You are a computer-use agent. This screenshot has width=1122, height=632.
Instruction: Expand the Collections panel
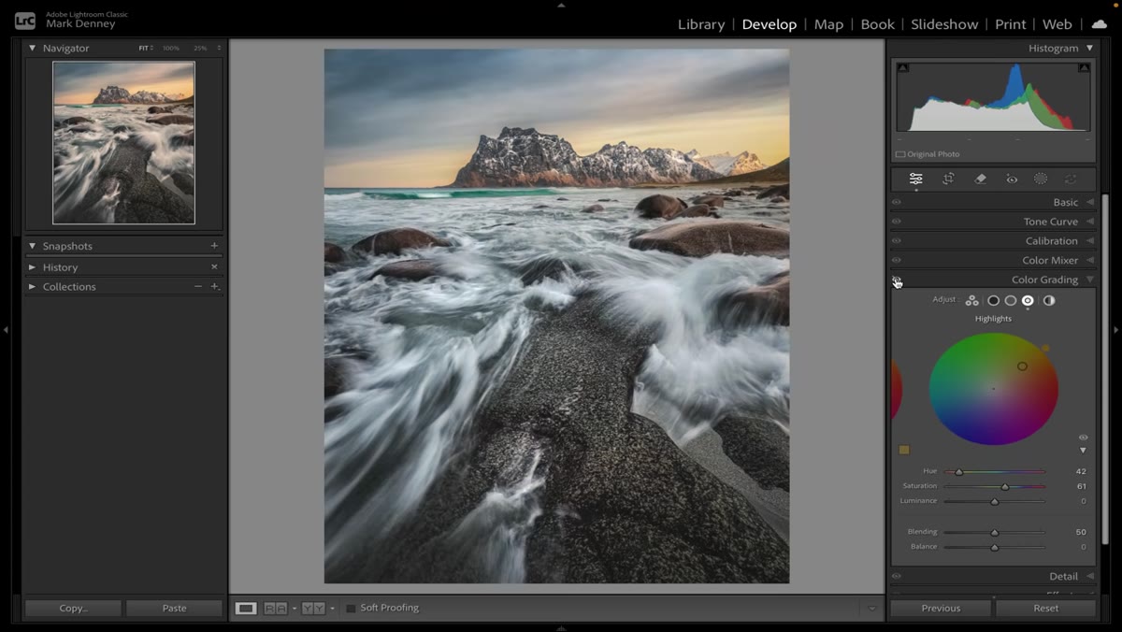click(x=32, y=286)
